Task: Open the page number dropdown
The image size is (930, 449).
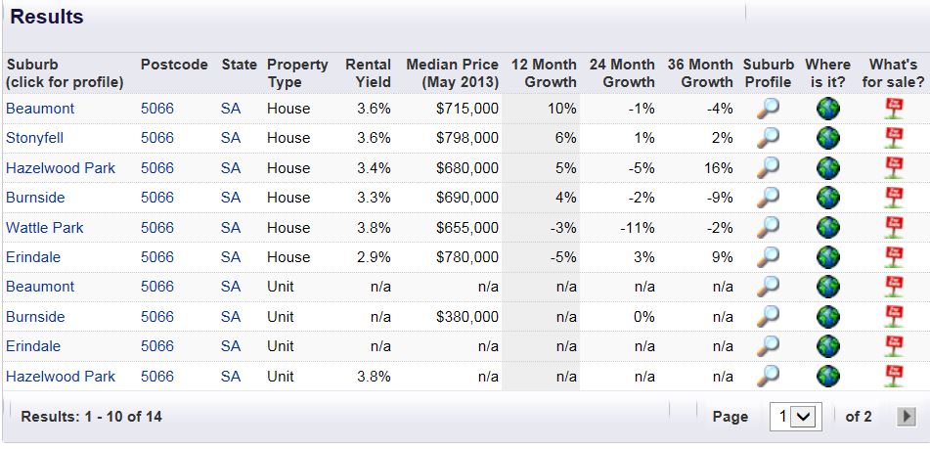Action: (x=793, y=417)
